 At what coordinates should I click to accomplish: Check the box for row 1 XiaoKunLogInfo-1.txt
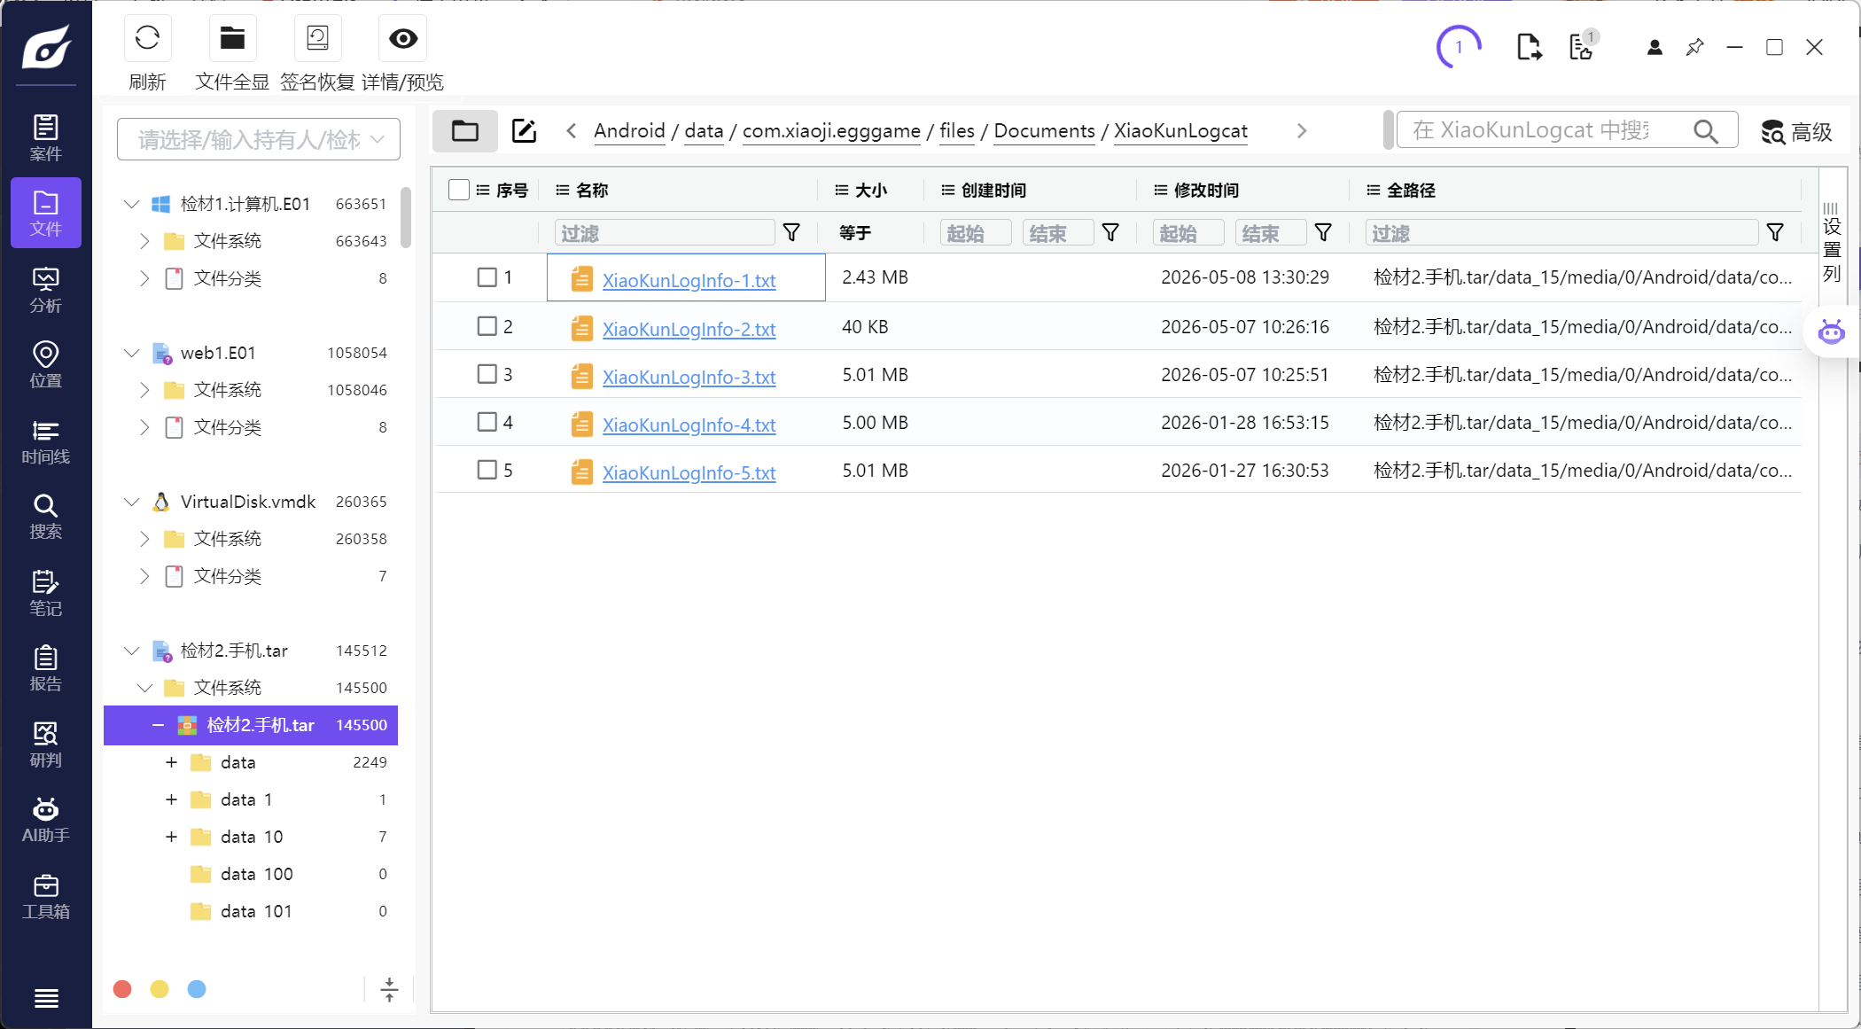487,277
